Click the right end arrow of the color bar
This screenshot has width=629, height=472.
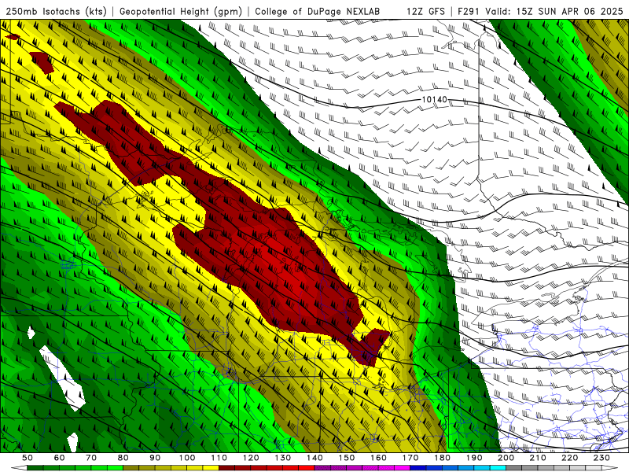610,468
